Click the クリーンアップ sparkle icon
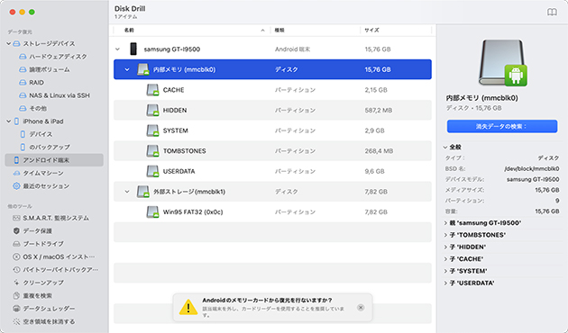Screen dimensions: 568x333 [x=16, y=283]
